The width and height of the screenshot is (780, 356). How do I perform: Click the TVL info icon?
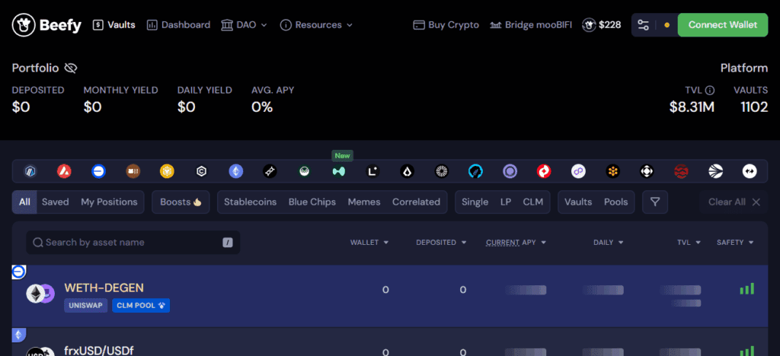click(x=710, y=91)
